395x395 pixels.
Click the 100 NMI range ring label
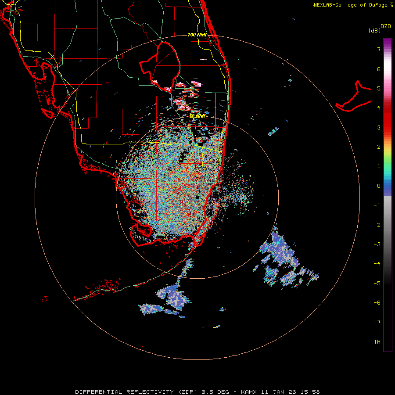point(197,35)
